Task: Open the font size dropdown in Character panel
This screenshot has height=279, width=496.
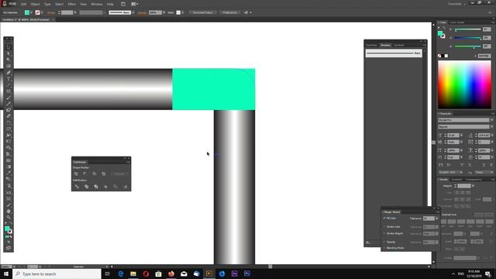Action: click(x=461, y=136)
